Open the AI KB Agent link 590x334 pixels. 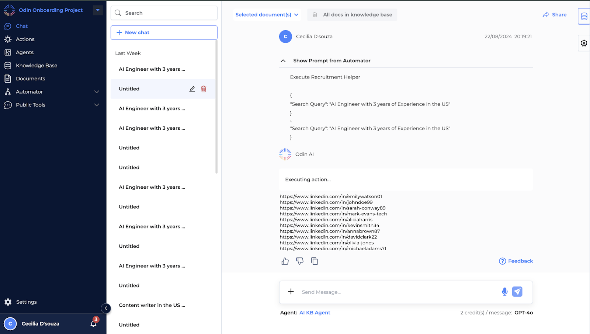click(x=315, y=312)
